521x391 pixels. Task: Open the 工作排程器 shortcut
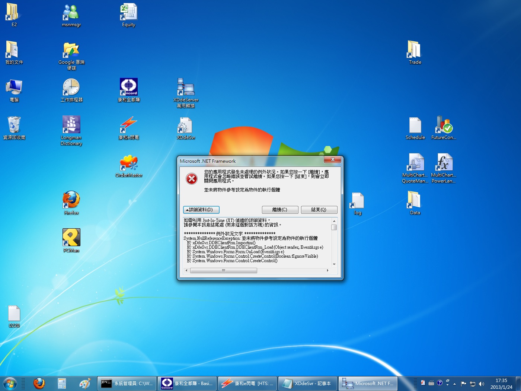point(71,90)
